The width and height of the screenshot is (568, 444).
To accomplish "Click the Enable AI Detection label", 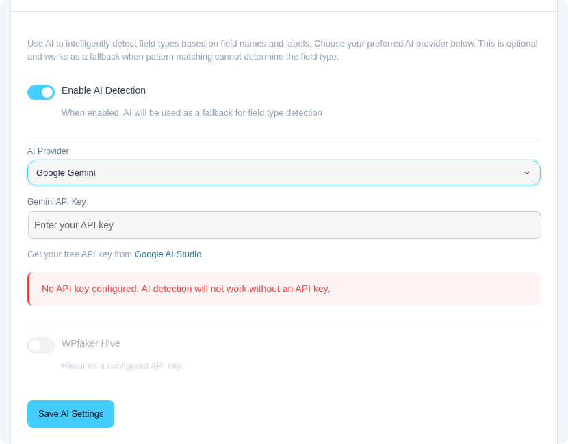I will (102, 90).
